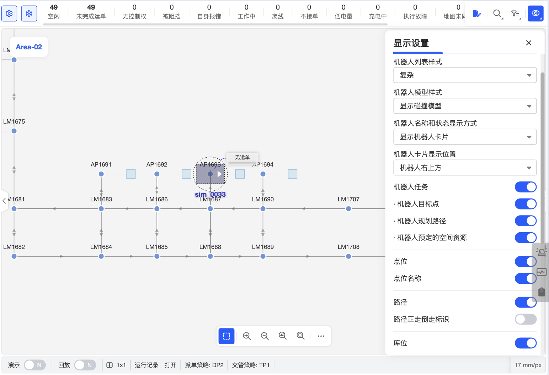549x375 pixels.
Task: Click the zoom in magnifier icon
Action: [247, 336]
